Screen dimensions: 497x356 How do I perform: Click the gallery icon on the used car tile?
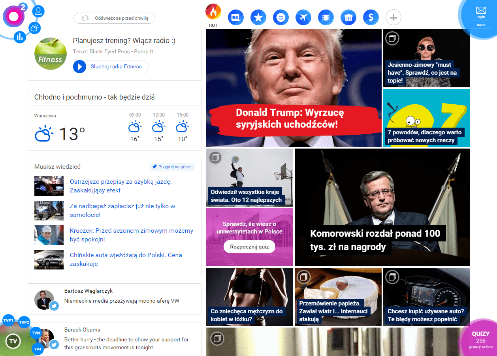tap(392, 277)
